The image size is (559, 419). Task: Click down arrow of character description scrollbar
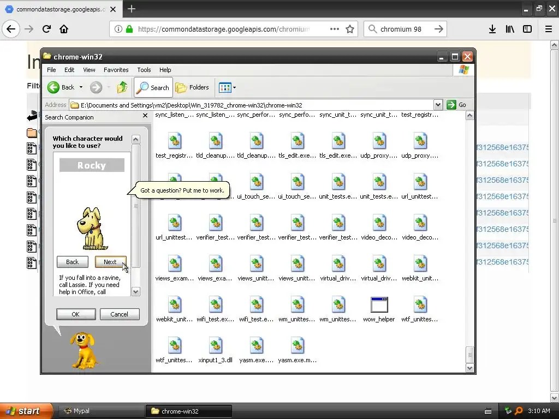click(136, 292)
